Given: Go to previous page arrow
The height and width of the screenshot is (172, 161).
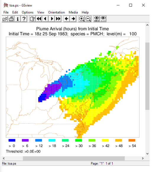Looking at the screenshot, I should click(x=45, y=19).
